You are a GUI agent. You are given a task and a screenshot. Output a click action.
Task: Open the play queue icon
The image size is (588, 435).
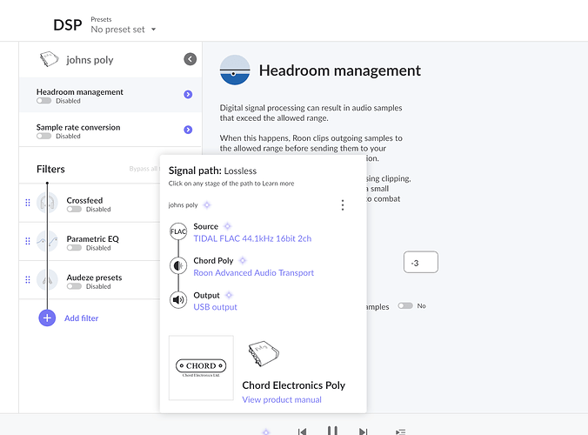pyautogui.click(x=400, y=432)
